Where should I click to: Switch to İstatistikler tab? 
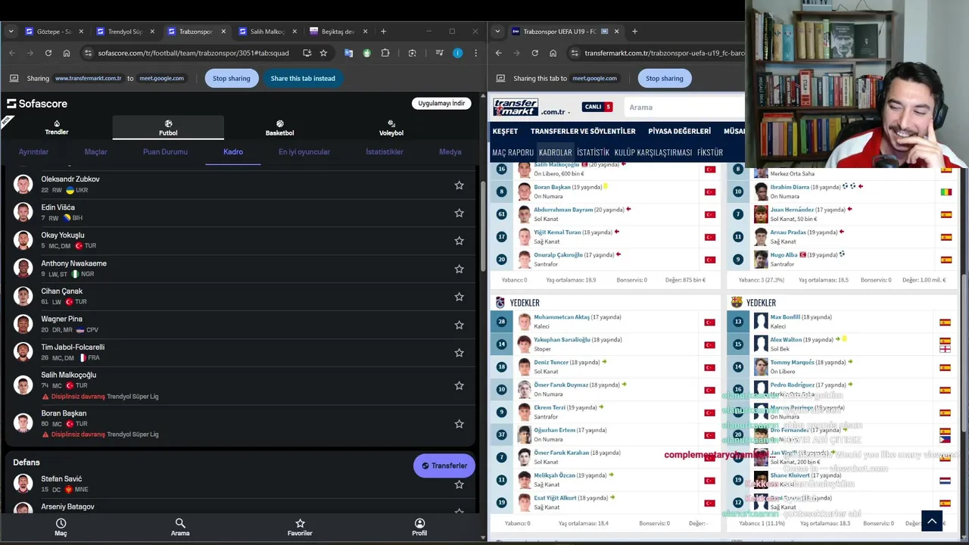point(385,151)
